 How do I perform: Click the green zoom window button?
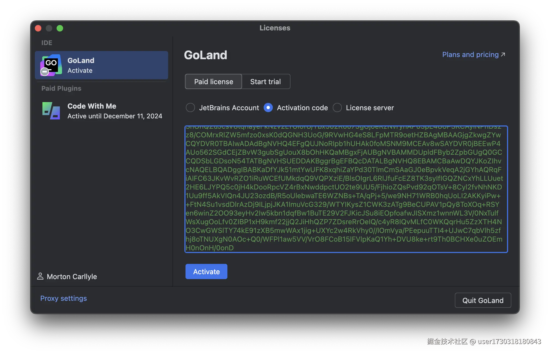click(60, 28)
